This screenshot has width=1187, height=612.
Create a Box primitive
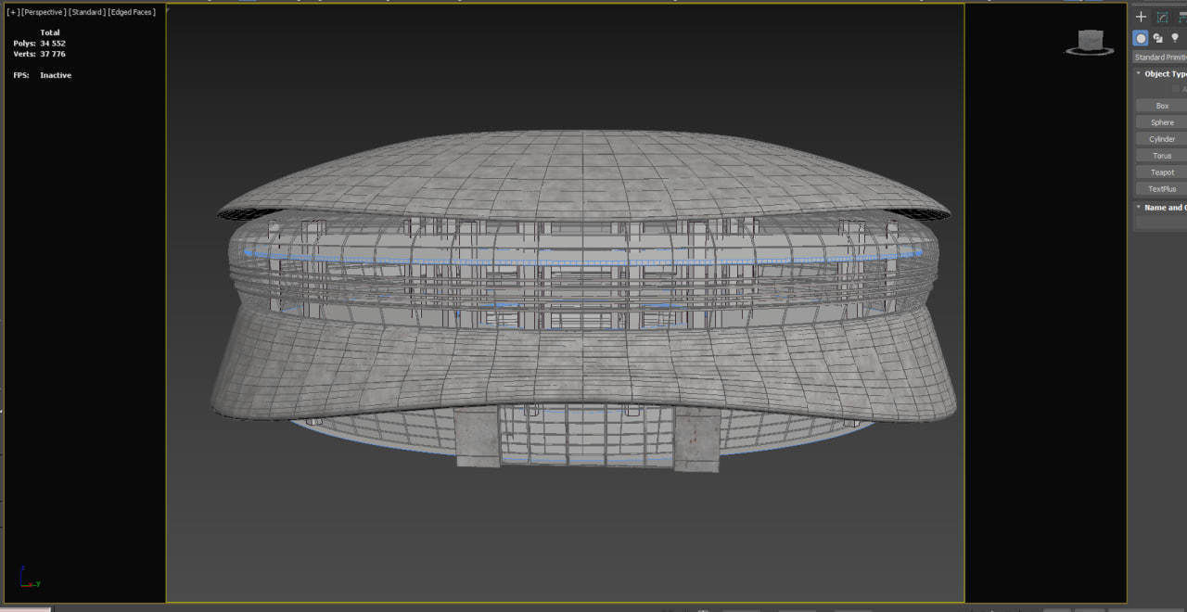click(1162, 106)
